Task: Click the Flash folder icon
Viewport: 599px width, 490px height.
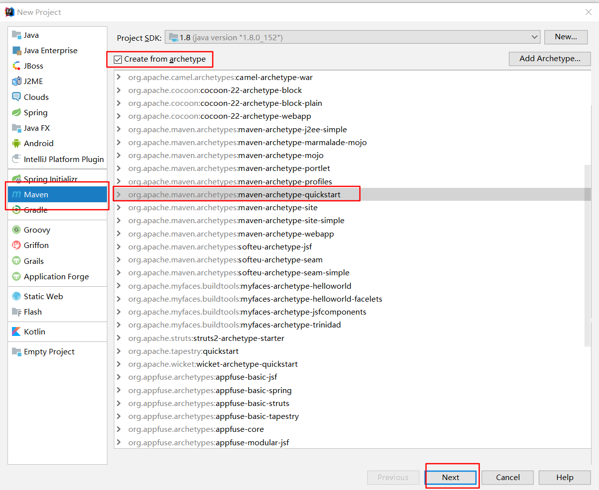Action: 16,312
